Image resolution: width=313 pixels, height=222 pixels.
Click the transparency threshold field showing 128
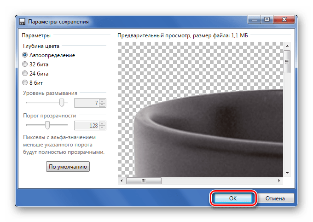pos(87,125)
